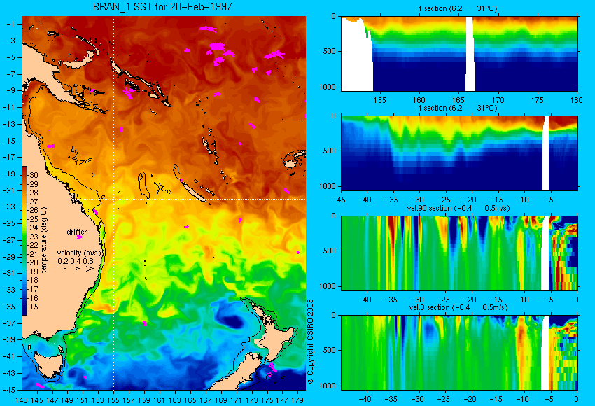This screenshot has width=595, height=406.
Task: Click the vel.90 section plot
Action: coord(459,253)
